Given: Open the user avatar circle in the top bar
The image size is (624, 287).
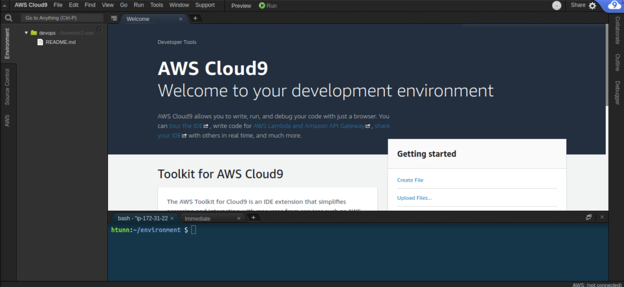Looking at the screenshot, I should pyautogui.click(x=557, y=5).
